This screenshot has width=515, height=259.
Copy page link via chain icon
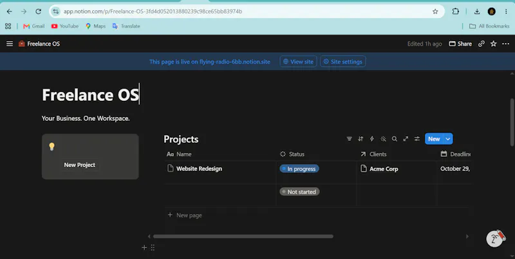[481, 44]
